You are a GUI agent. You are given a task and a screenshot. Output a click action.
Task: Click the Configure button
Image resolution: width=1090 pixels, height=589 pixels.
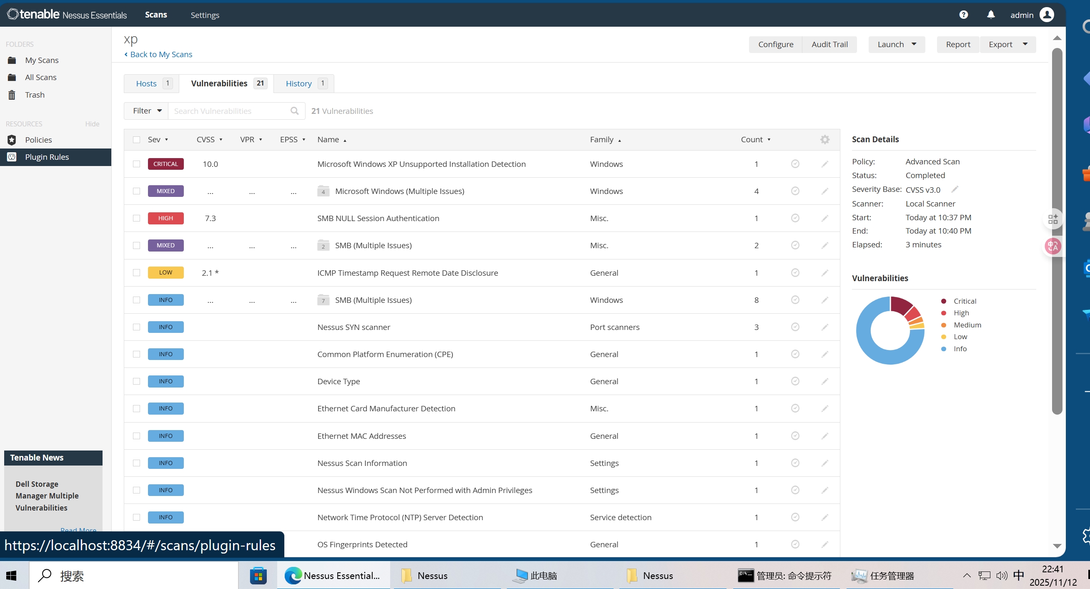(x=775, y=44)
